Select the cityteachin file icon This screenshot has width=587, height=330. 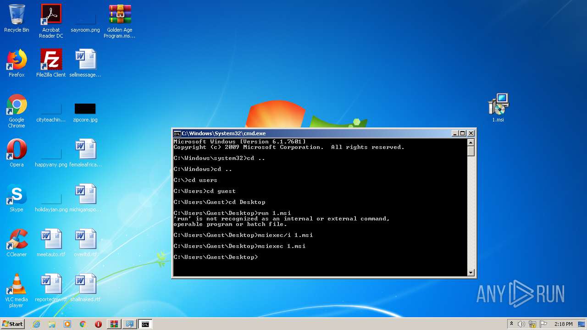[51, 112]
